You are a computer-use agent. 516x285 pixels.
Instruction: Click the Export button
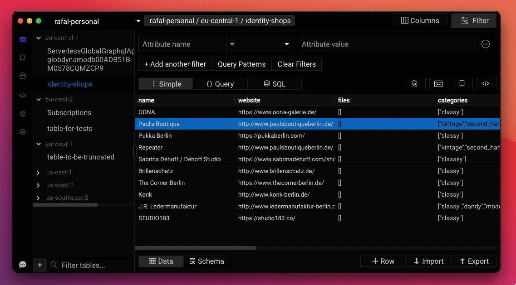[x=473, y=261]
